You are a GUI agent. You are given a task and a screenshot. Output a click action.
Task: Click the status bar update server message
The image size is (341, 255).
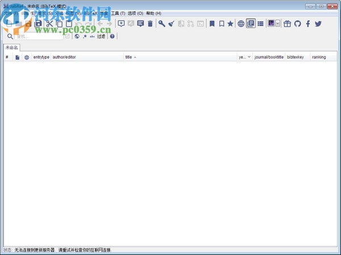pos(63,250)
